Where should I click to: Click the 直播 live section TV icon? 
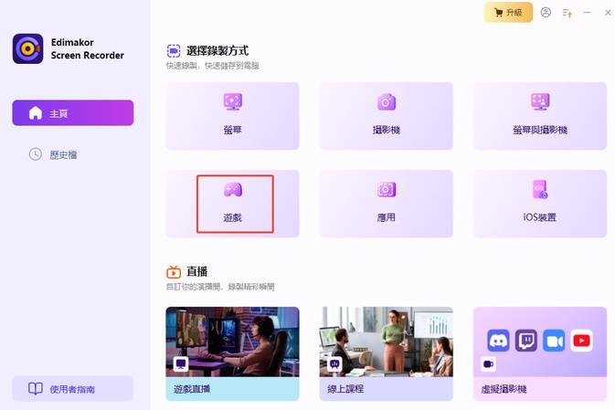(x=174, y=271)
